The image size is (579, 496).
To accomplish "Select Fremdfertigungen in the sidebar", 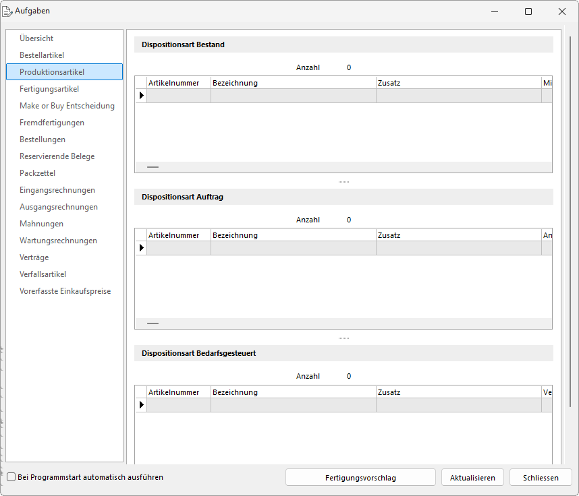I will click(x=52, y=123).
